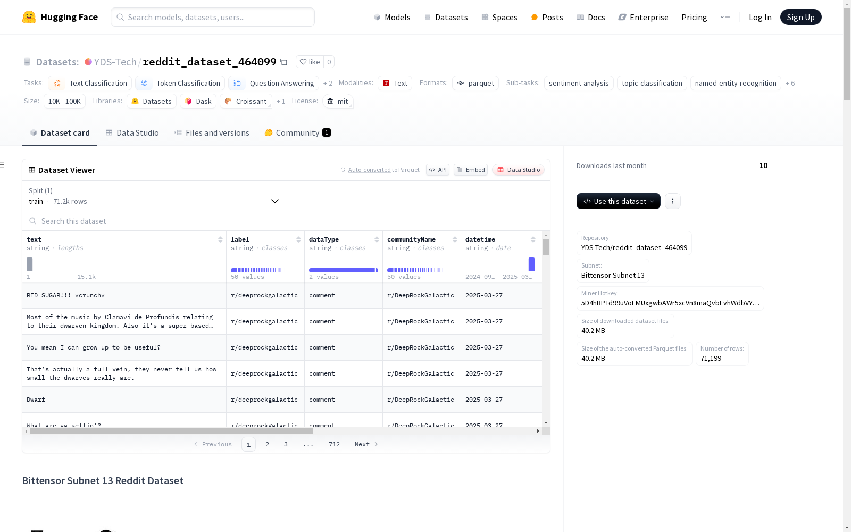Screen dimensions: 851x532
Task: Click the Text Classification task tag
Action: tap(90, 83)
